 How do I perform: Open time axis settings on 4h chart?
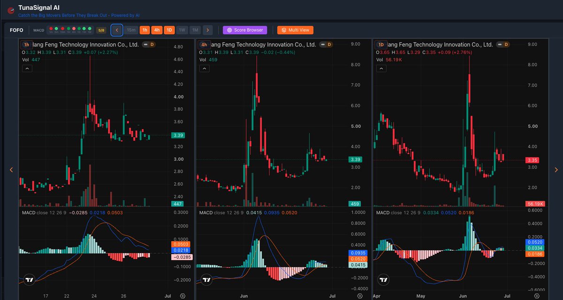(x=360, y=296)
